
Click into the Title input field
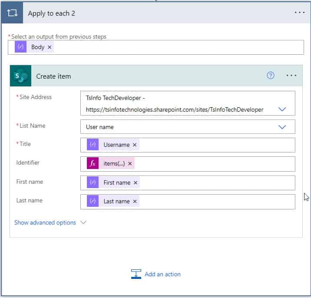tap(188, 145)
